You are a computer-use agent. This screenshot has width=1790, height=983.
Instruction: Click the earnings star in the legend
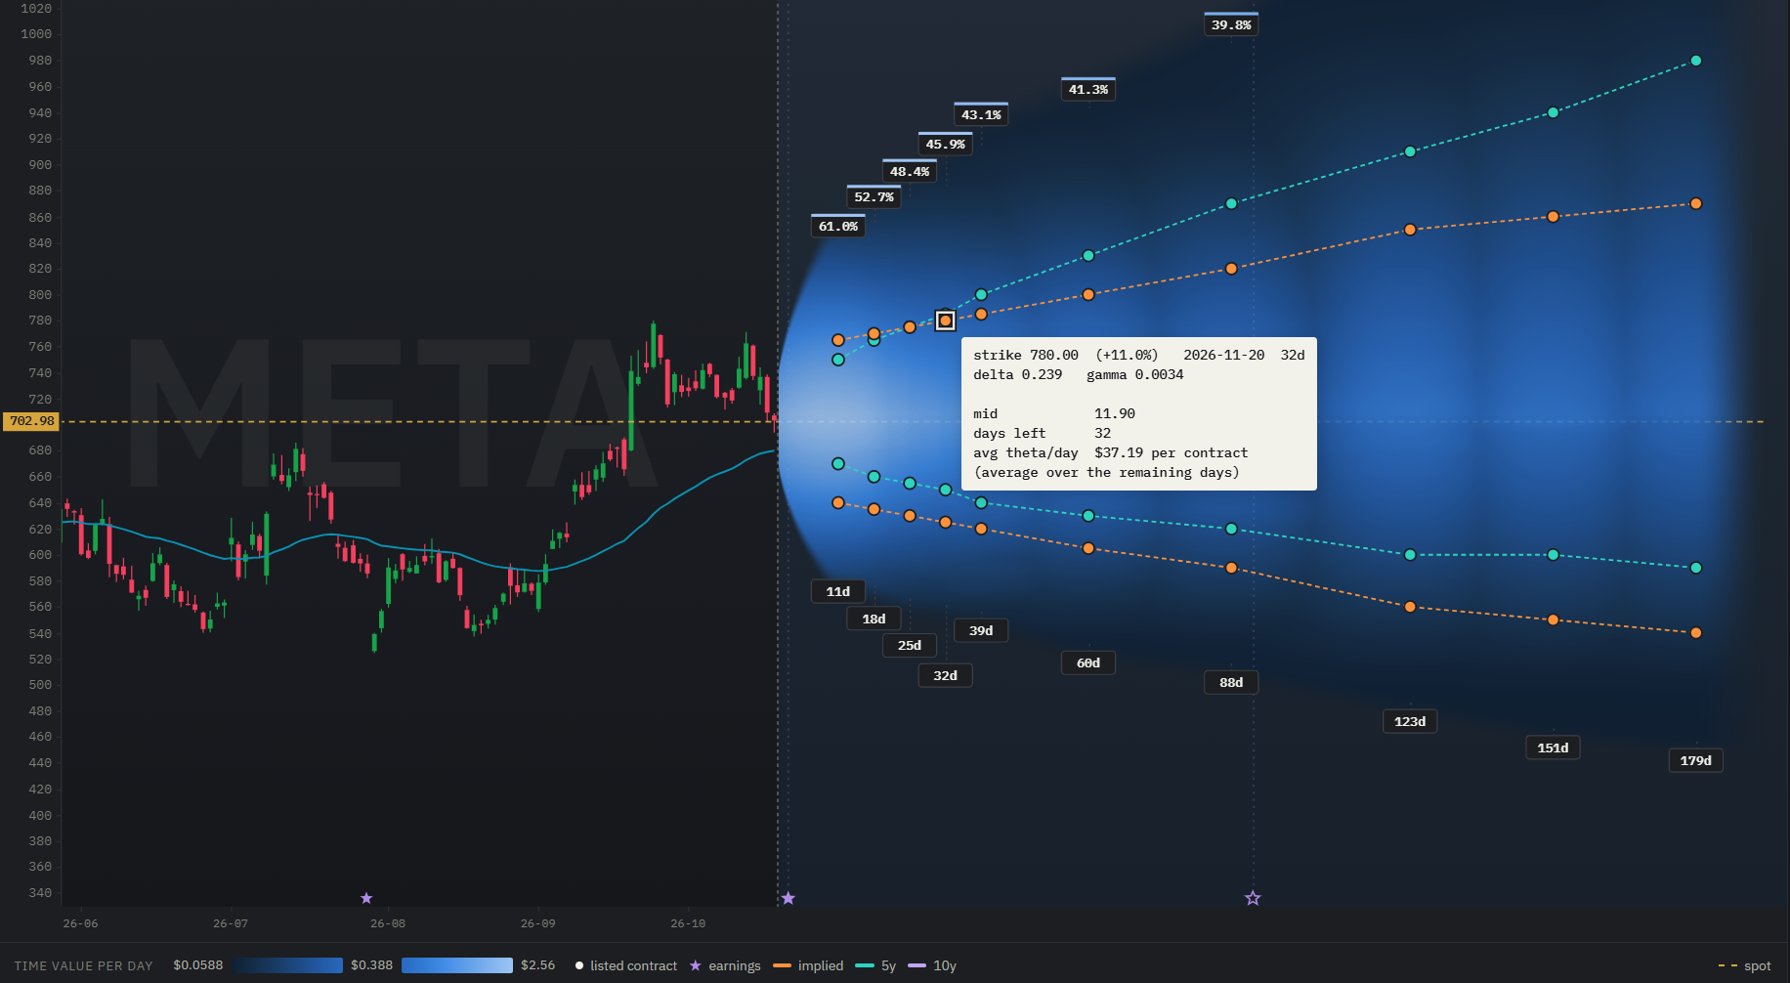tap(696, 965)
